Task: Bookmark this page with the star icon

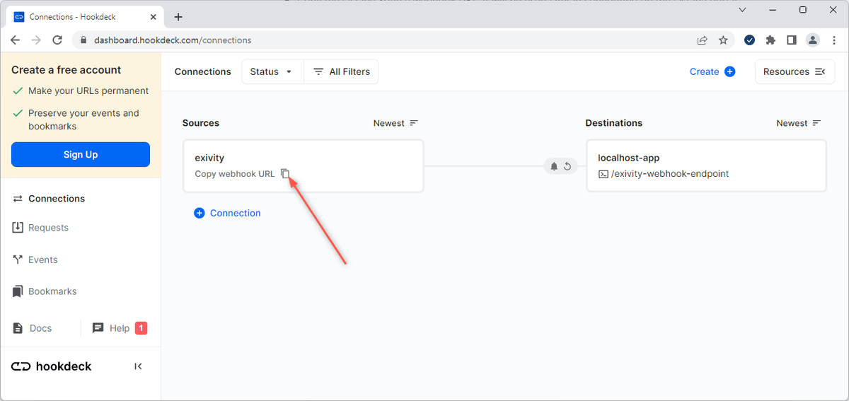Action: [723, 40]
